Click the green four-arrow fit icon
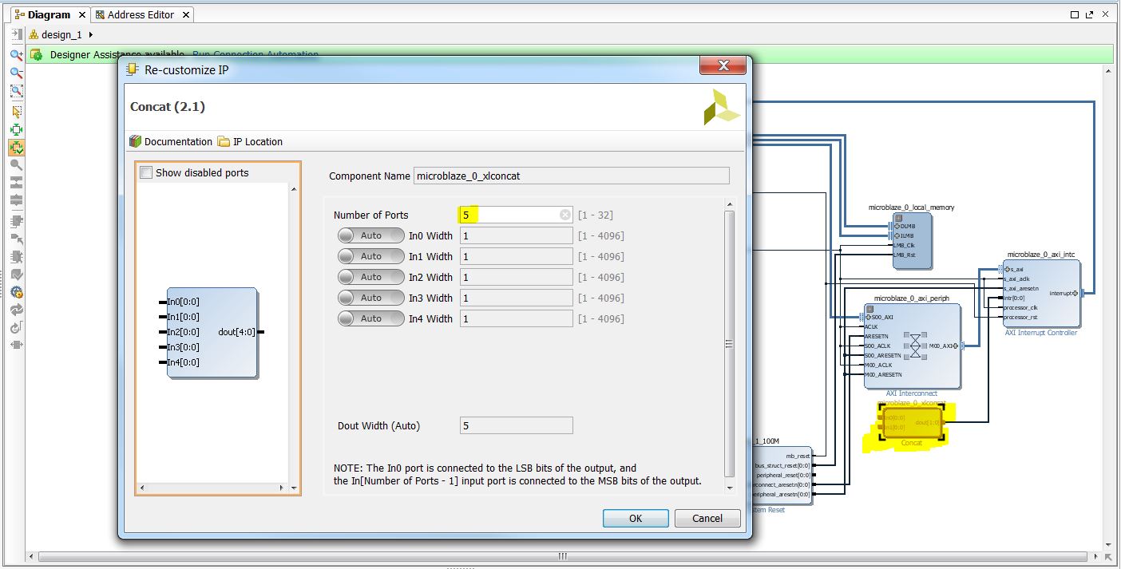The image size is (1121, 569). coord(16,129)
